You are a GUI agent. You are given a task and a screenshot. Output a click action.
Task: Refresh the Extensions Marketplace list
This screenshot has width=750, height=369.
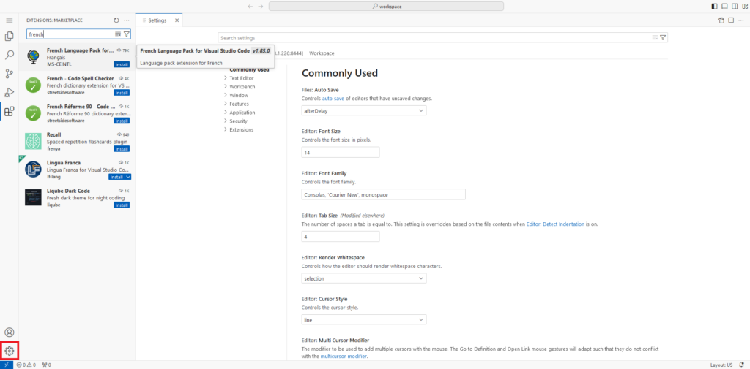coord(116,20)
